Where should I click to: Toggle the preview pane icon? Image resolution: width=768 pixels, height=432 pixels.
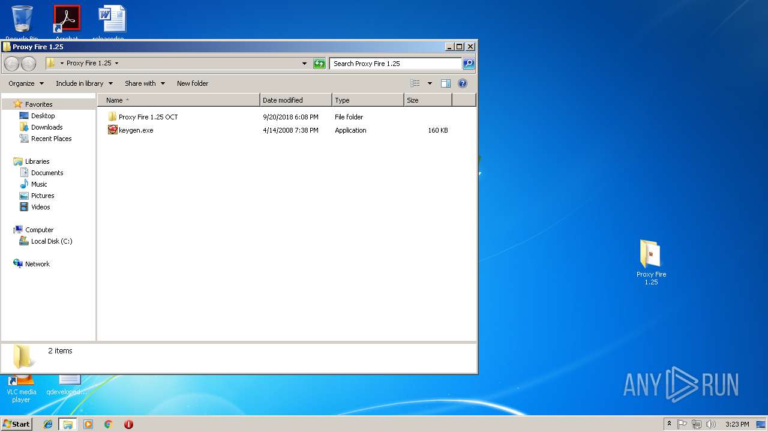point(445,83)
